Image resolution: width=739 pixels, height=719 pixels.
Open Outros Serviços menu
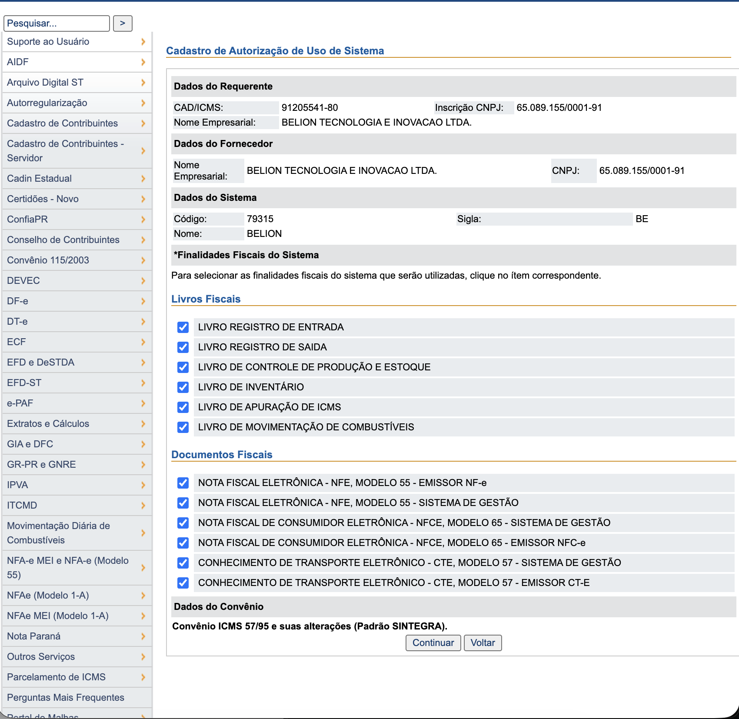tap(77, 657)
